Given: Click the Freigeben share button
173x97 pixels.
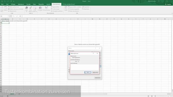Looking at the screenshot, I should (x=168, y=4).
